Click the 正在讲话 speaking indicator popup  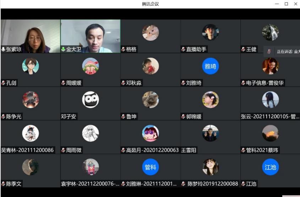point(283,51)
